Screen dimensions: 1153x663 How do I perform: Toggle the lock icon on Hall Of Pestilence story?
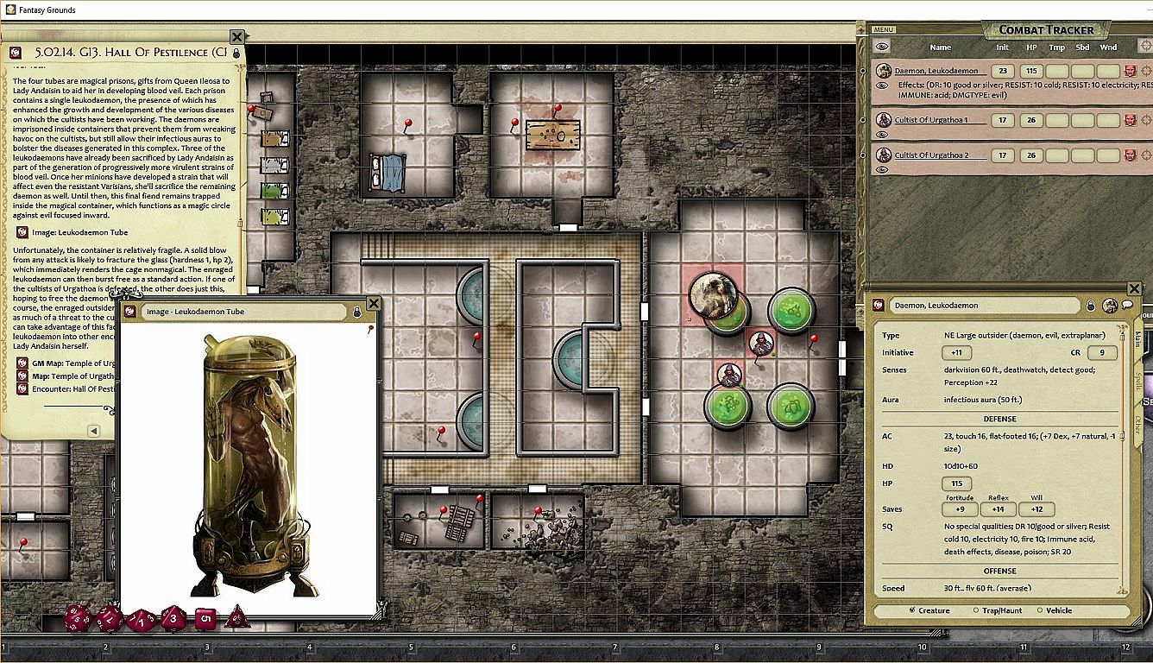(x=236, y=54)
